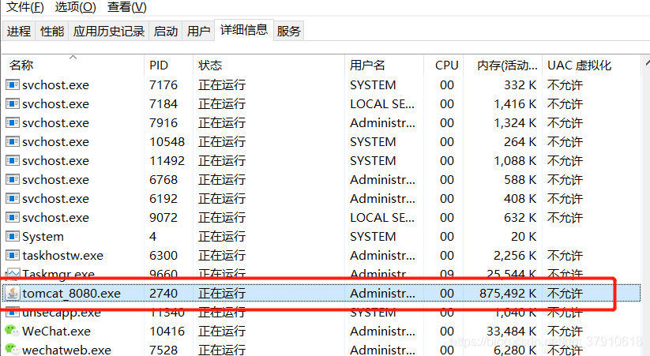The width and height of the screenshot is (650, 356).
Task: Click the icon of svchost.exe PID 6192
Action: click(13, 198)
